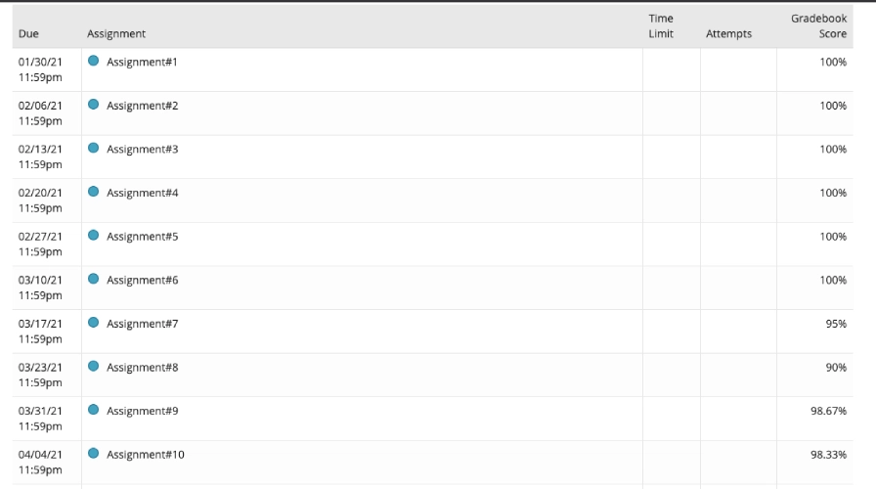Viewport: 876px width, 489px height.
Task: Select the Assignment#10 title
Action: [x=145, y=455]
